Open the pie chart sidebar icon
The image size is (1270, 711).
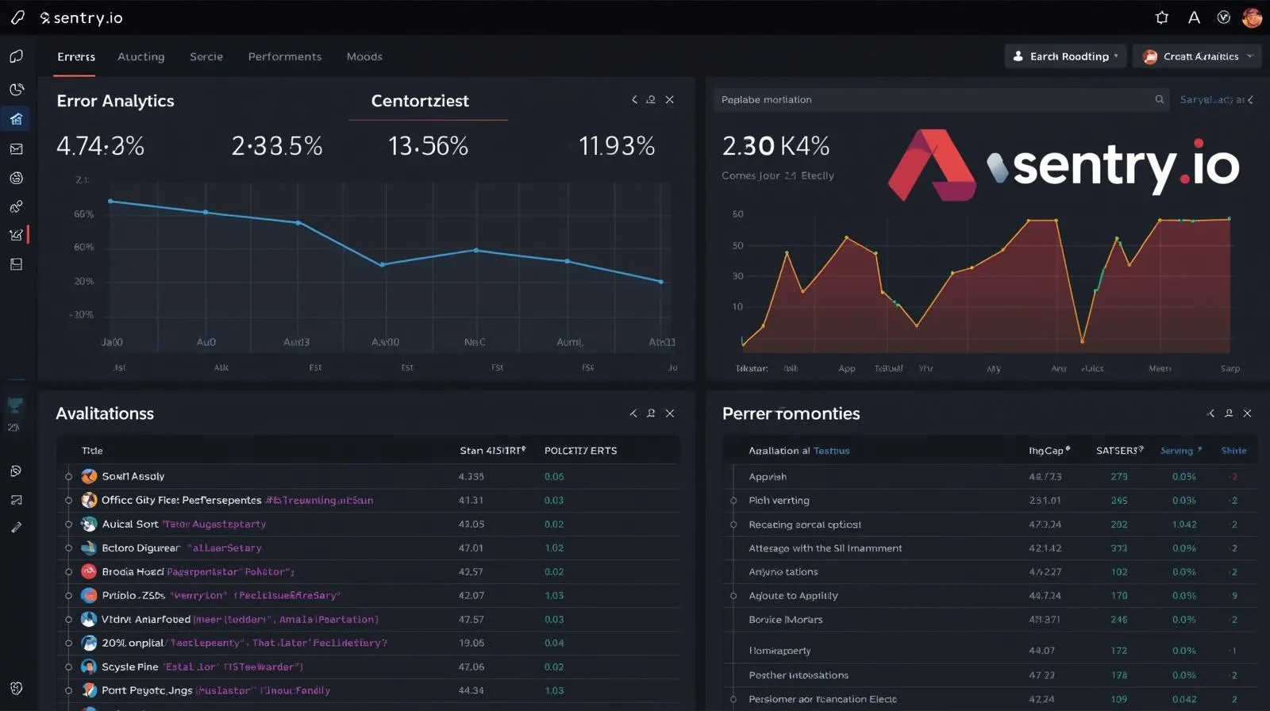[x=16, y=89]
